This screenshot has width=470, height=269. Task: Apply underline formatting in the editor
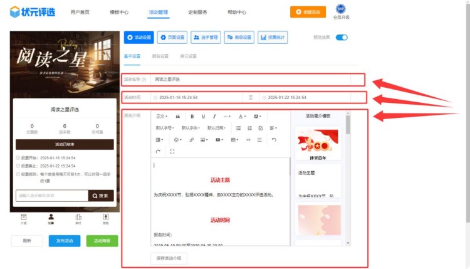click(203, 116)
